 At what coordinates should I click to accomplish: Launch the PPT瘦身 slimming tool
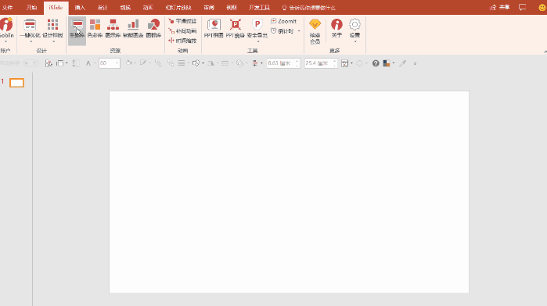pos(235,29)
